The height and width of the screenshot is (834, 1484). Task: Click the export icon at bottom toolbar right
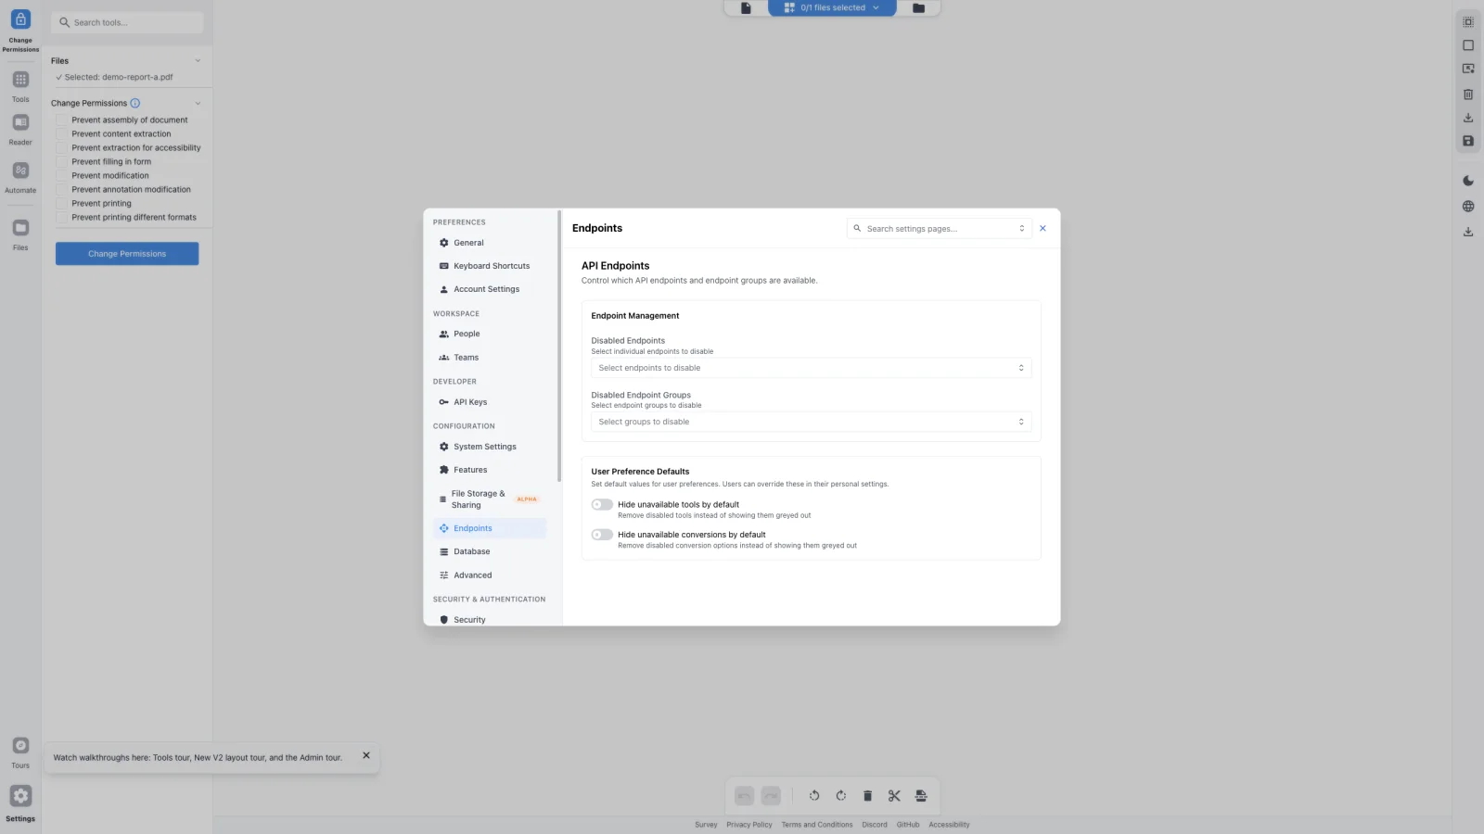[x=921, y=796]
